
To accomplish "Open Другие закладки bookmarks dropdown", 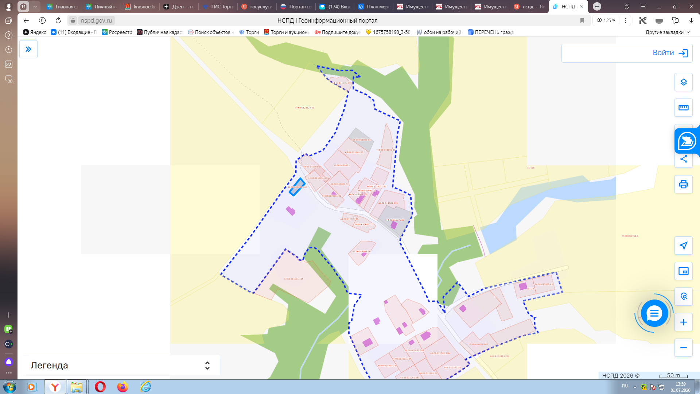I will pyautogui.click(x=668, y=32).
